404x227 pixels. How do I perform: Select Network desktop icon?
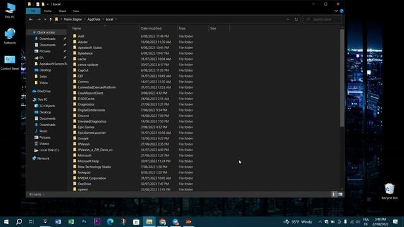coord(10,37)
